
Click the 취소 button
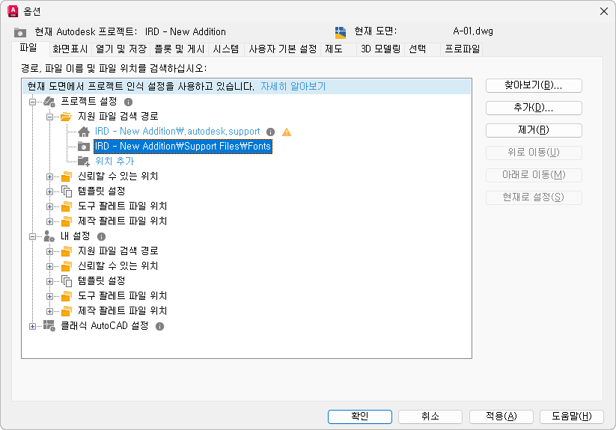pos(430,417)
